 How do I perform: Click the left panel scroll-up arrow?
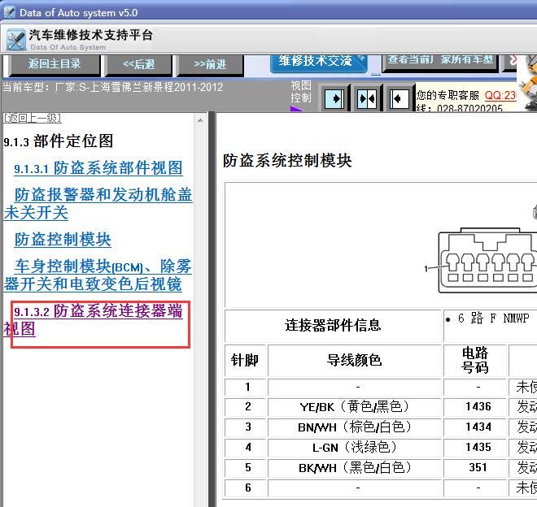200,120
